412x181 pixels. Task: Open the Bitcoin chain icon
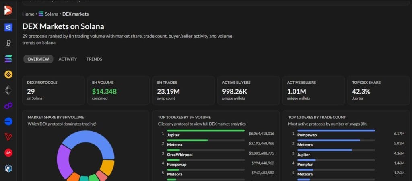8,43
